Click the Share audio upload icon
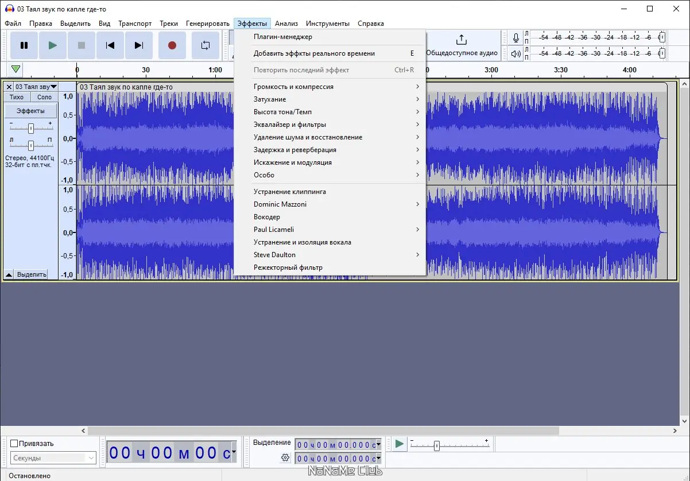 coord(461,40)
